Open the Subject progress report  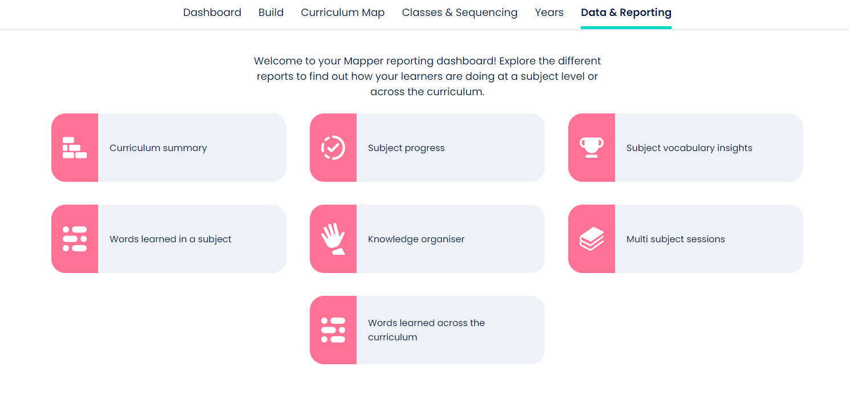tap(406, 148)
